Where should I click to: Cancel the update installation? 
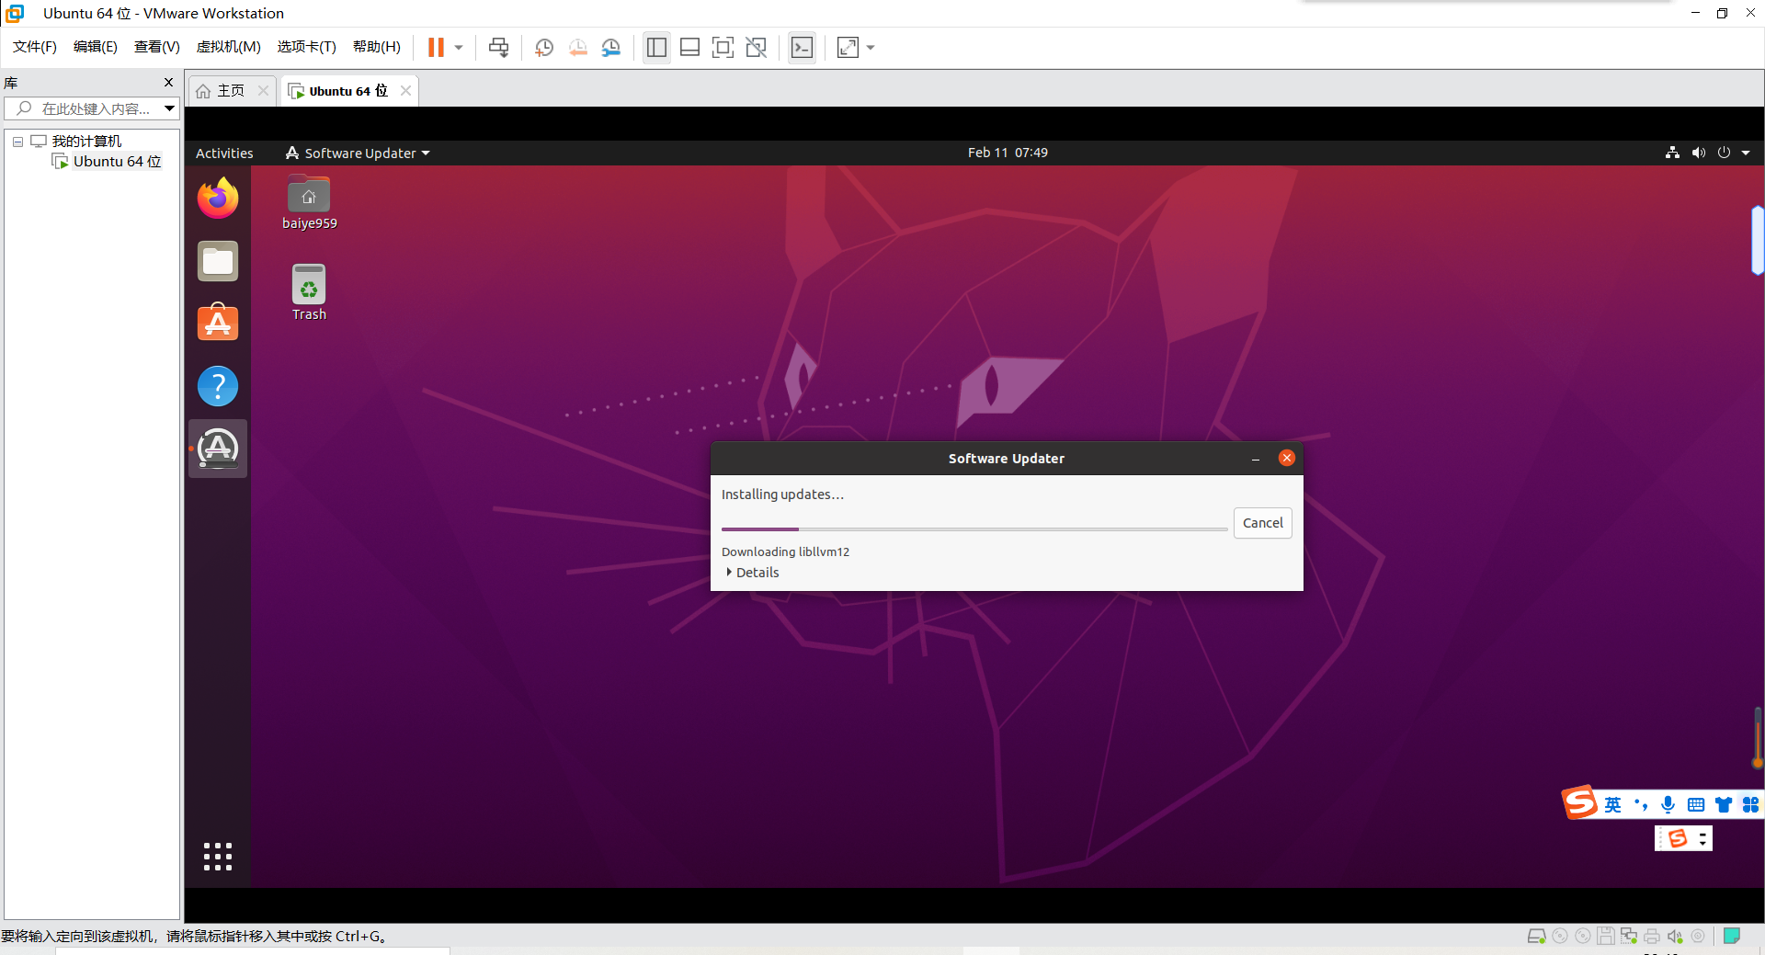pyautogui.click(x=1262, y=523)
